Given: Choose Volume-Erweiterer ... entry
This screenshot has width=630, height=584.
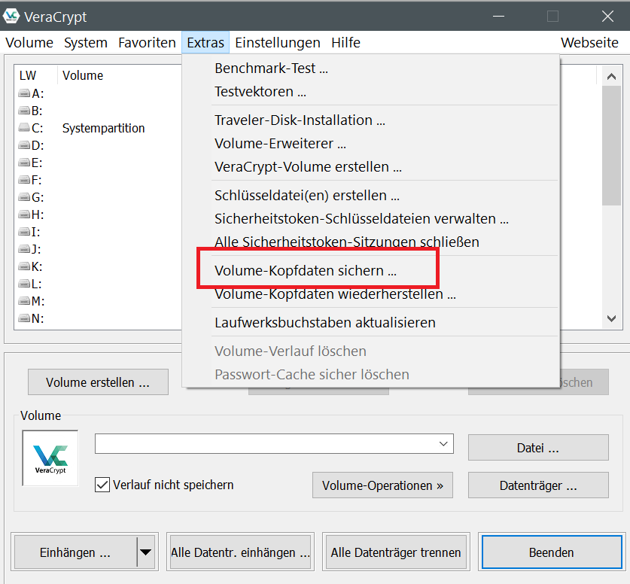Looking at the screenshot, I should 371,144.
